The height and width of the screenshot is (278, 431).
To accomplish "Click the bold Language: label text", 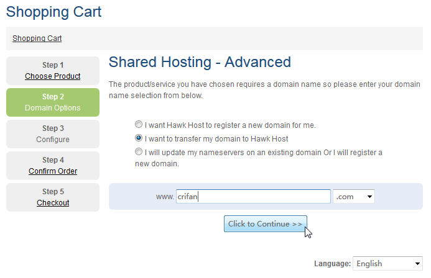I will point(332,264).
